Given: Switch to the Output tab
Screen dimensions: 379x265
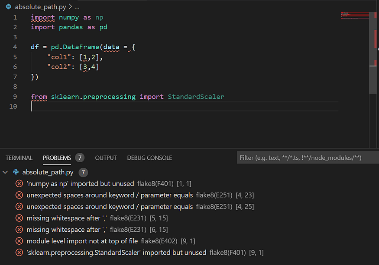Looking at the screenshot, I should (x=106, y=158).
